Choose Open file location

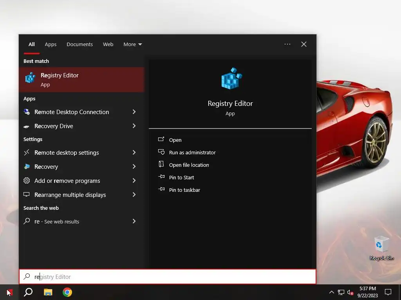coord(189,165)
